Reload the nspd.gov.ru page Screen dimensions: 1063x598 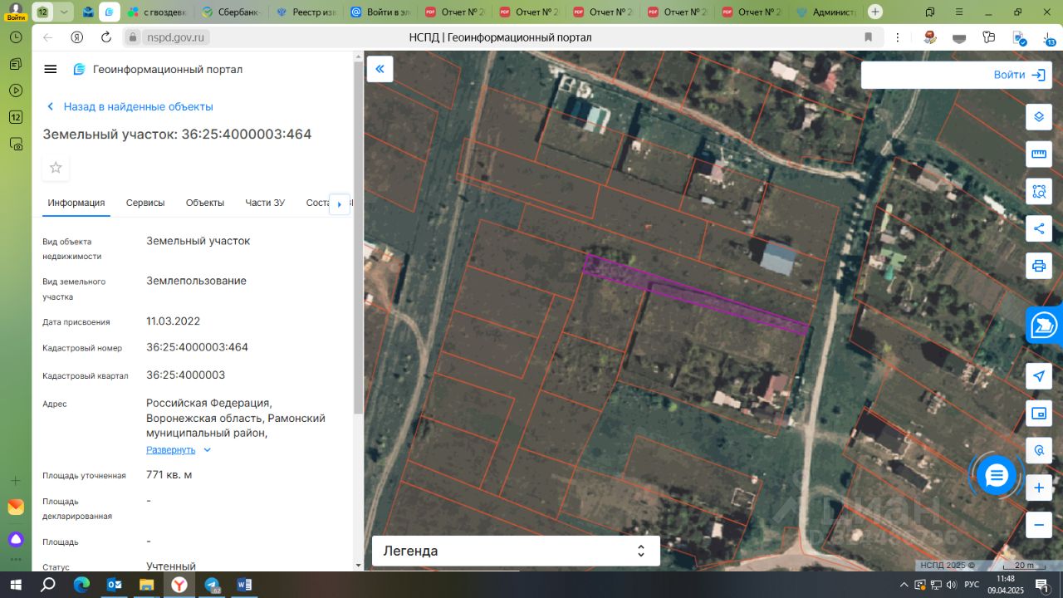coord(105,37)
